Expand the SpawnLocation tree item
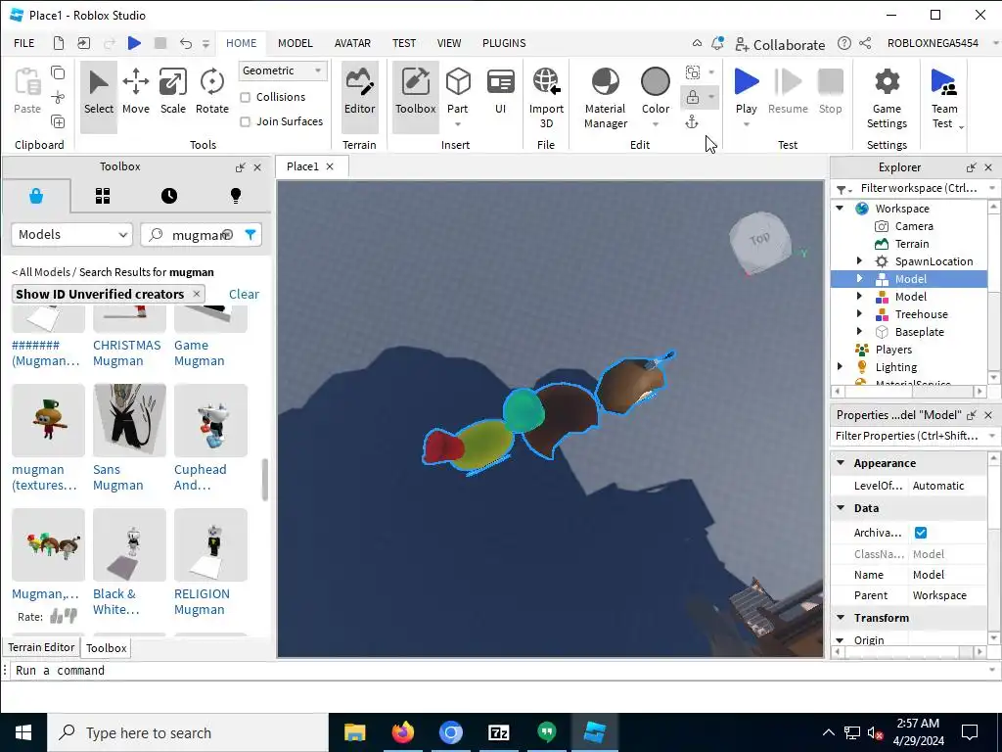 [859, 260]
